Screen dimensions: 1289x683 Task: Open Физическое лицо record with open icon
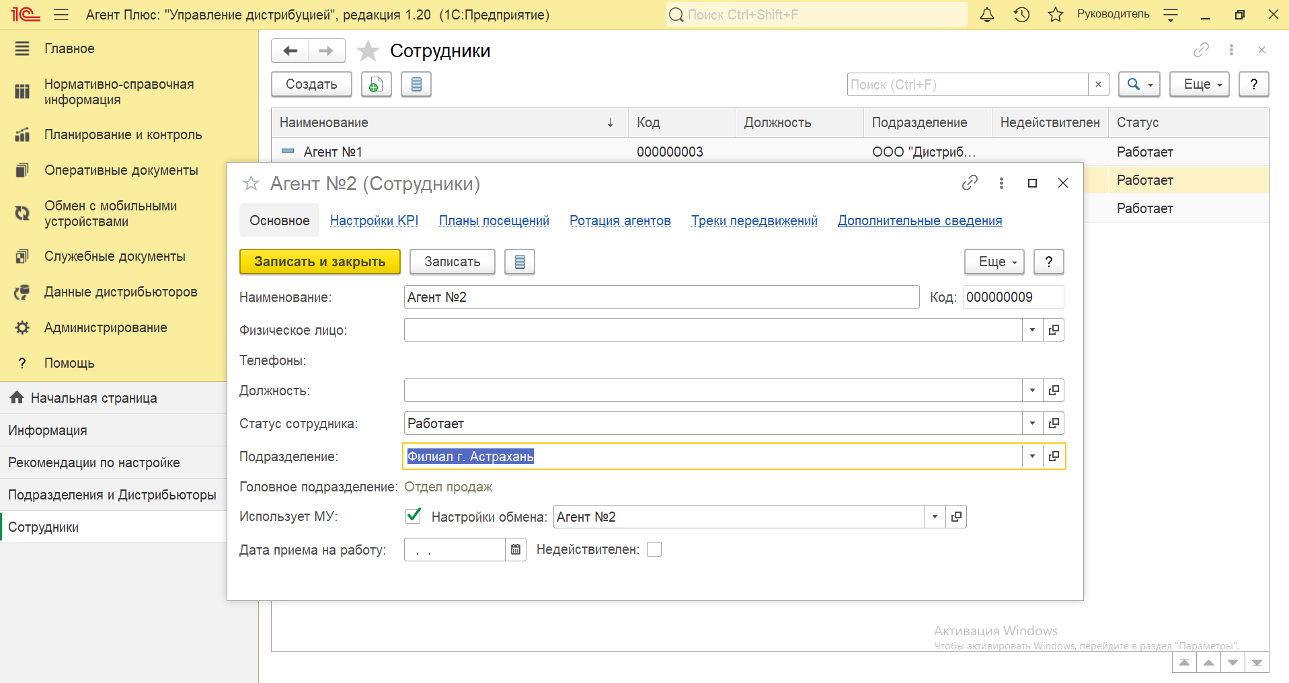(1054, 330)
